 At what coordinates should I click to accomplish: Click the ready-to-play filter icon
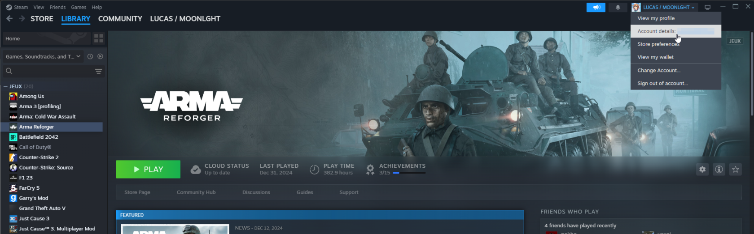(x=100, y=56)
